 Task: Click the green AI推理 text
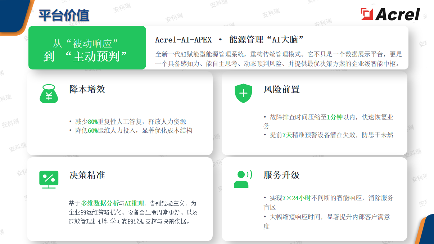(x=134, y=203)
